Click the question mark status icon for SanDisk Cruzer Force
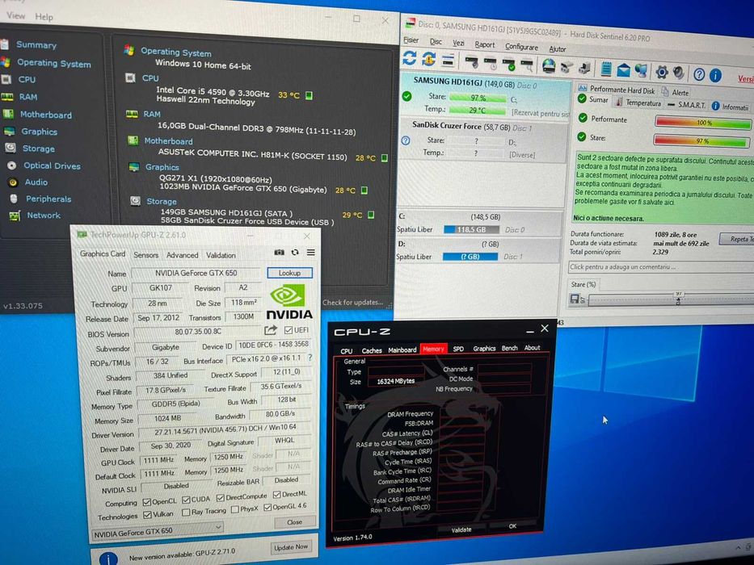Image resolution: width=754 pixels, height=565 pixels. pyautogui.click(x=406, y=140)
